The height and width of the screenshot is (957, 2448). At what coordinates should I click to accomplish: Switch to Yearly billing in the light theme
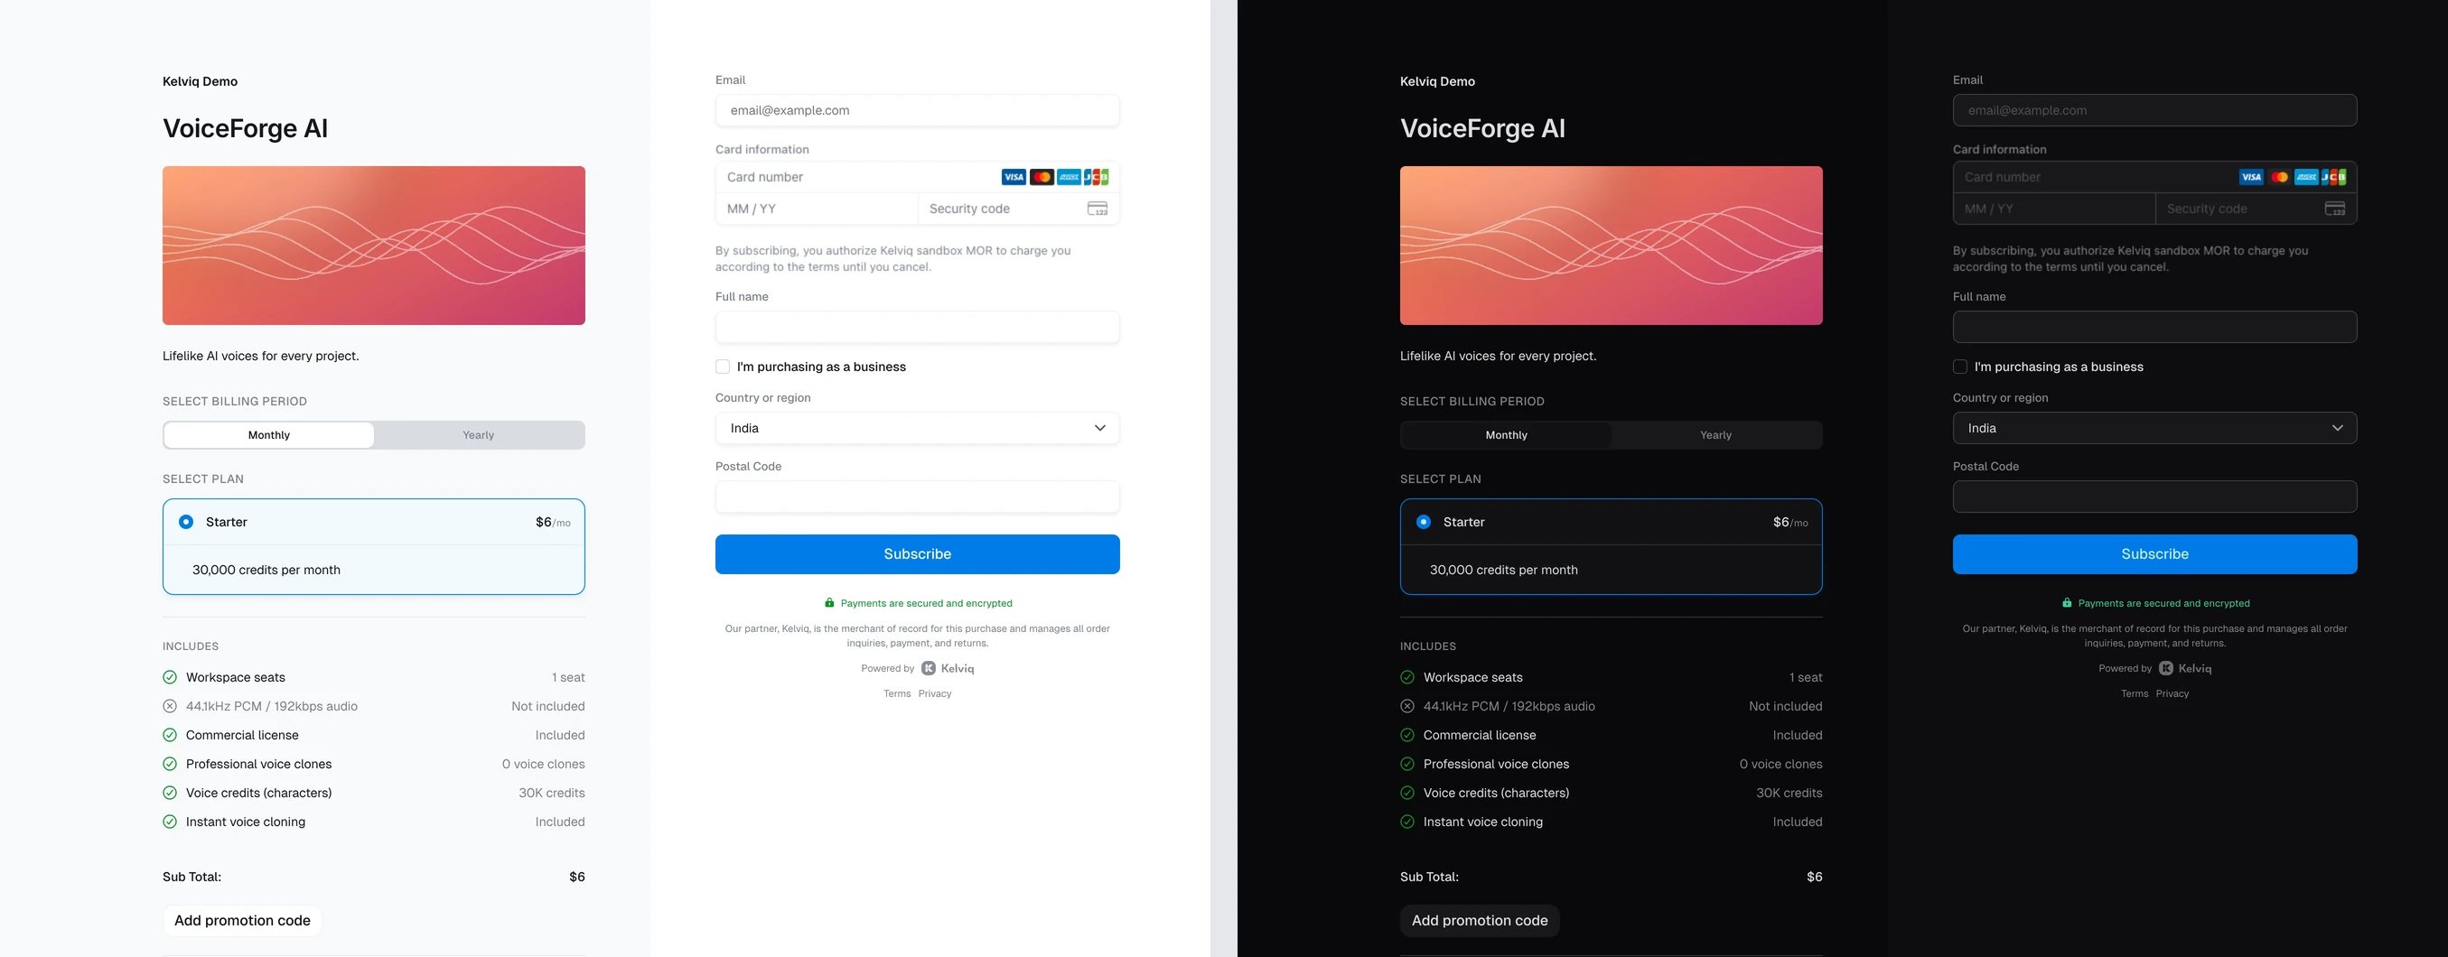point(478,435)
